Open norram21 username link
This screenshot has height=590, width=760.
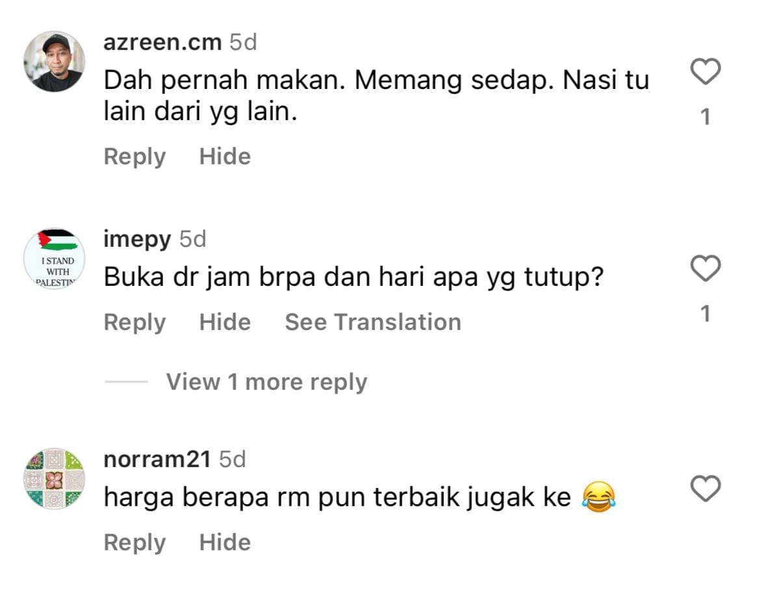[157, 459]
